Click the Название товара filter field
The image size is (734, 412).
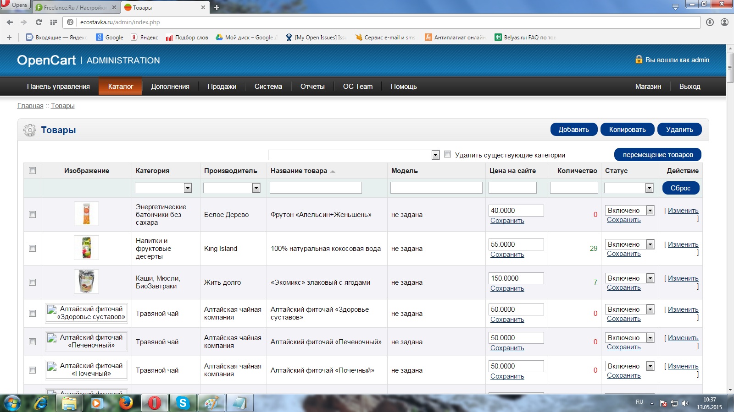316,188
